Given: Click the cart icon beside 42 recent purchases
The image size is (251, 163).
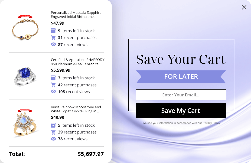Looking at the screenshot, I should (53, 85).
